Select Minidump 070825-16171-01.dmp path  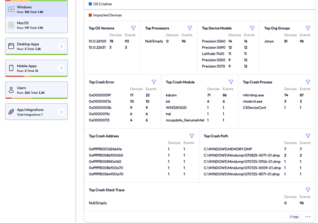tap(242, 155)
